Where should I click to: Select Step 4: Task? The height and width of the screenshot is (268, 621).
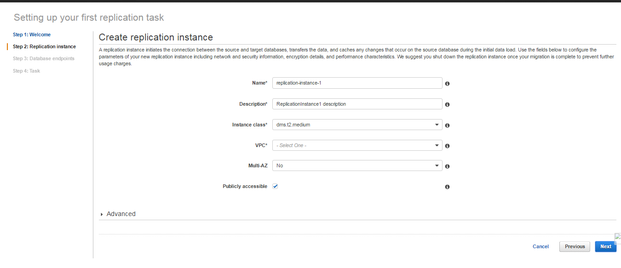tap(26, 71)
